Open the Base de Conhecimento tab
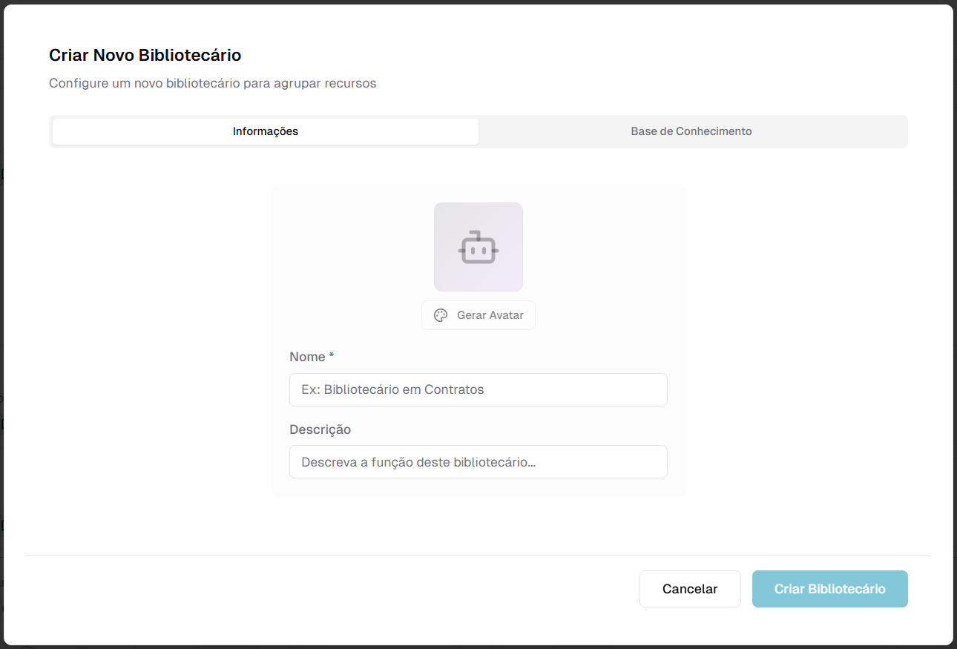The height and width of the screenshot is (649, 957). [x=691, y=131]
